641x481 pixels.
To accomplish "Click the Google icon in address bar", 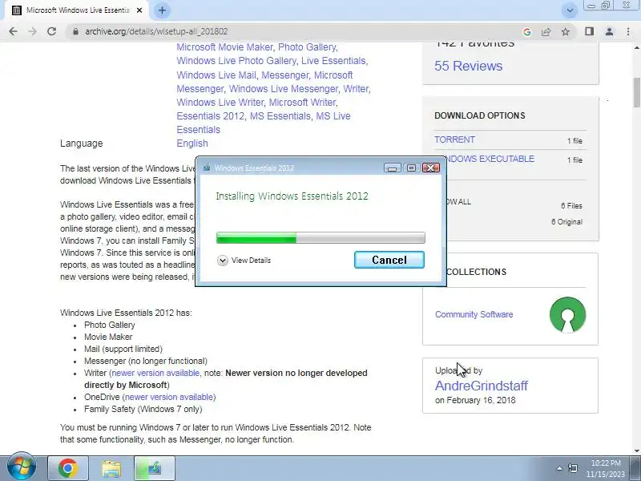I will point(526,31).
